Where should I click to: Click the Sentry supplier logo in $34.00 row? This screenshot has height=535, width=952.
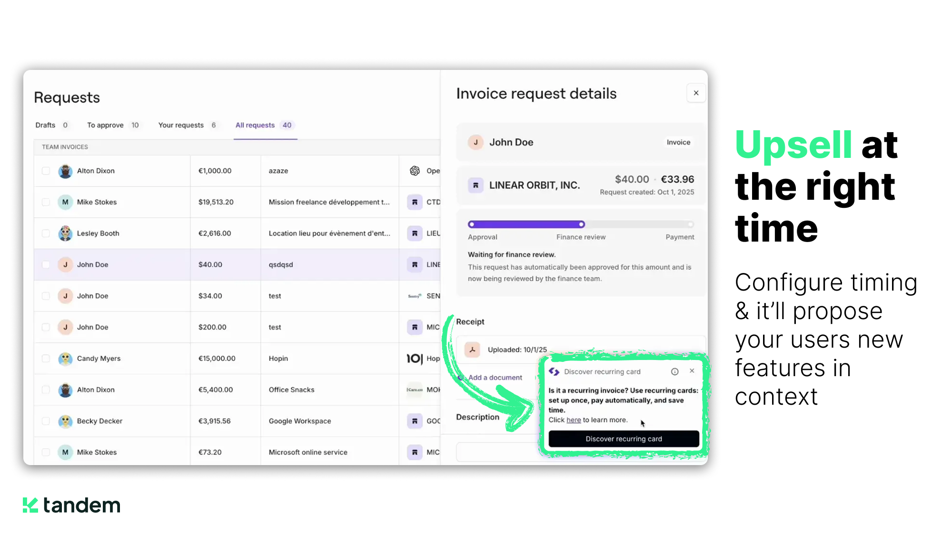point(415,296)
